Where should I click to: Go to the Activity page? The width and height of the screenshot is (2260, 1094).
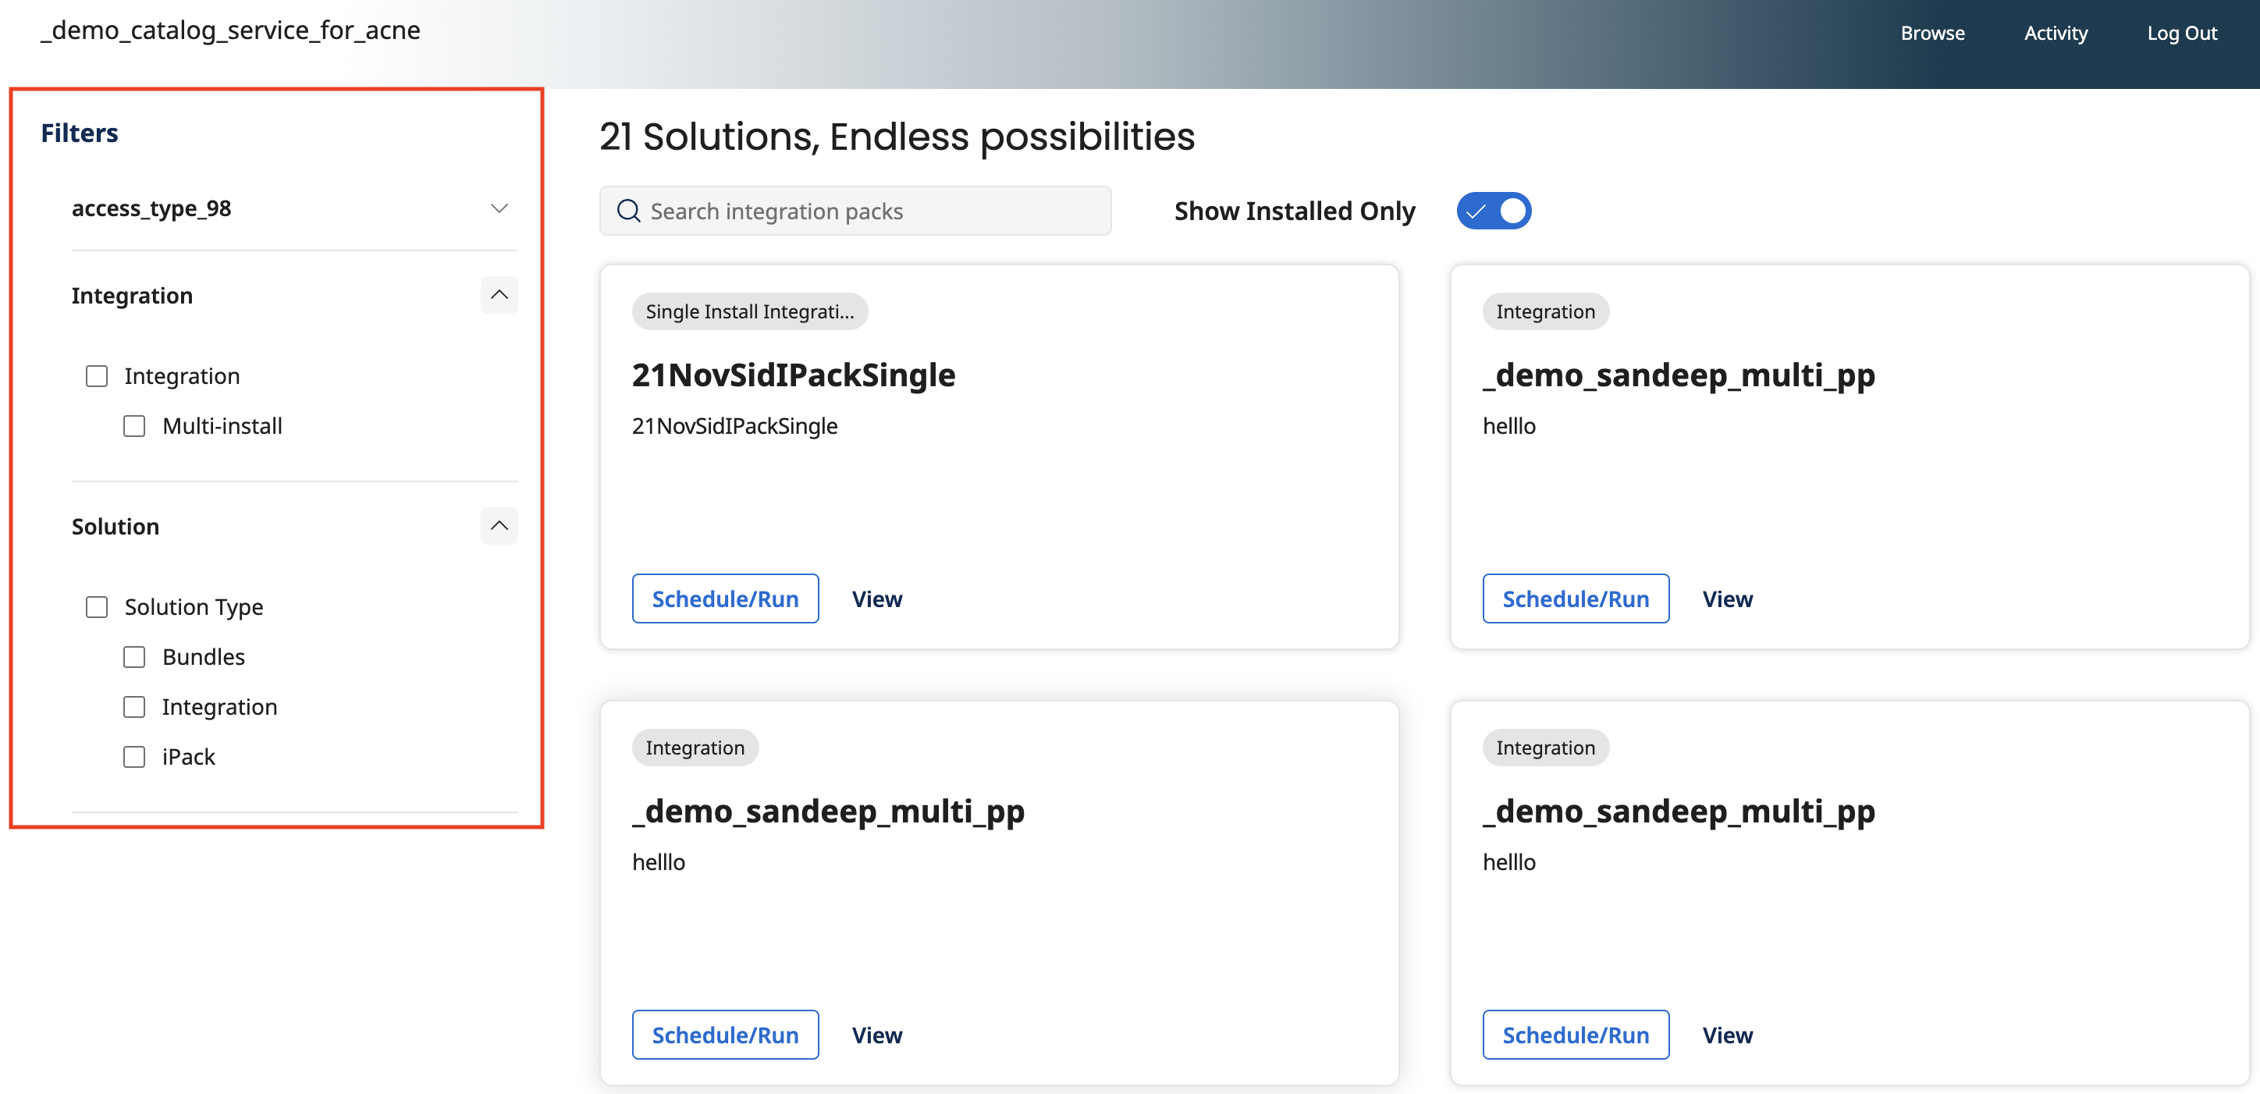(x=2056, y=34)
